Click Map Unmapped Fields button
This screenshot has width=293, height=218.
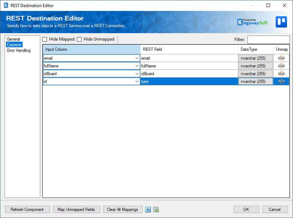coord(76,210)
